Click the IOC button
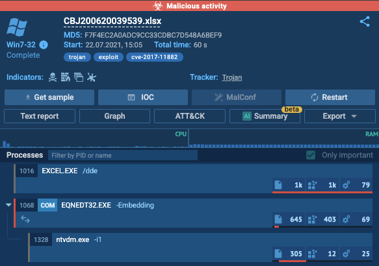 (x=143, y=97)
